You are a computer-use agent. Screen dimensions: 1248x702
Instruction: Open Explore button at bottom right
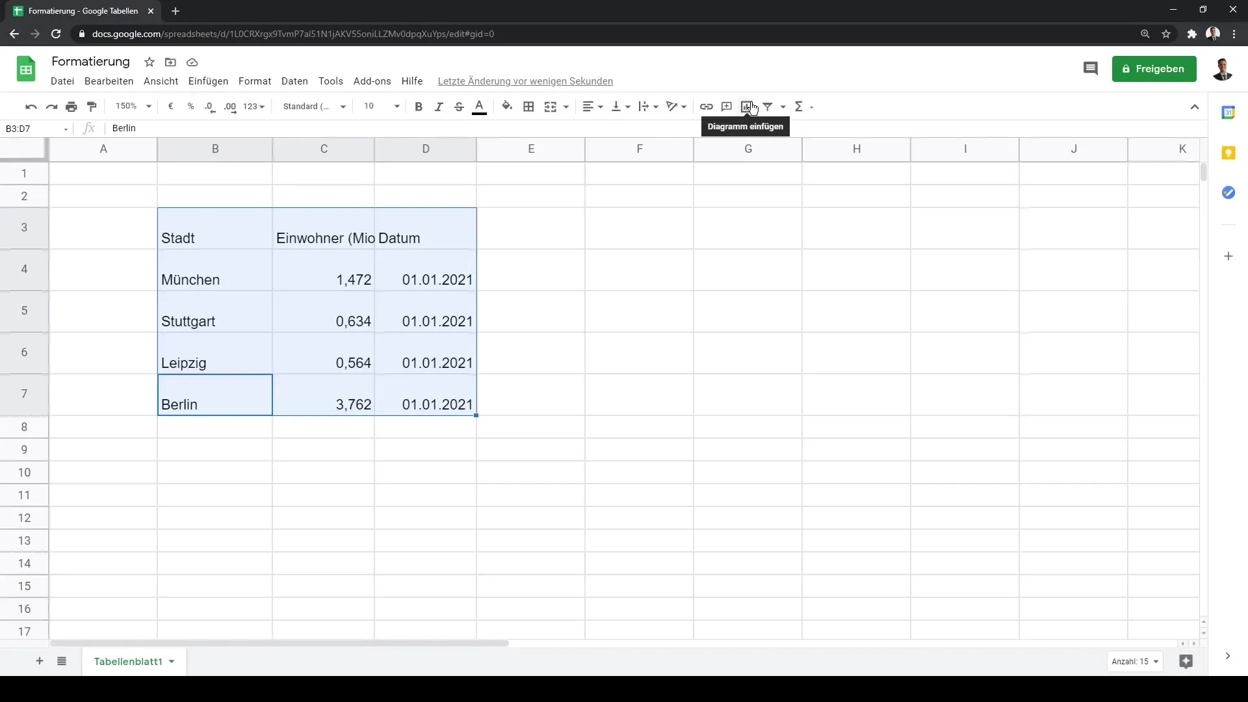[1186, 662]
